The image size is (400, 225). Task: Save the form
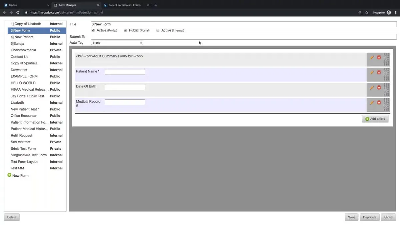click(x=352, y=217)
